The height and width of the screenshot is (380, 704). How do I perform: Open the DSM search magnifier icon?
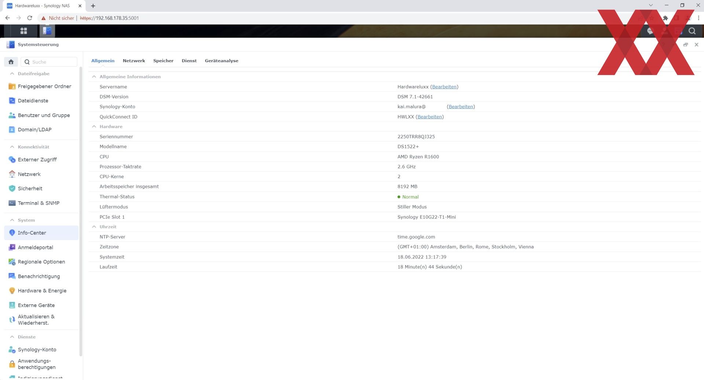click(692, 31)
